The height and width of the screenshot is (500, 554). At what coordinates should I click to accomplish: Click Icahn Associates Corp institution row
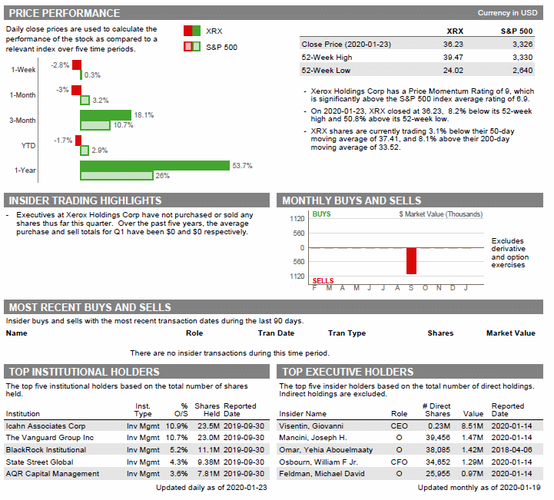click(136, 425)
